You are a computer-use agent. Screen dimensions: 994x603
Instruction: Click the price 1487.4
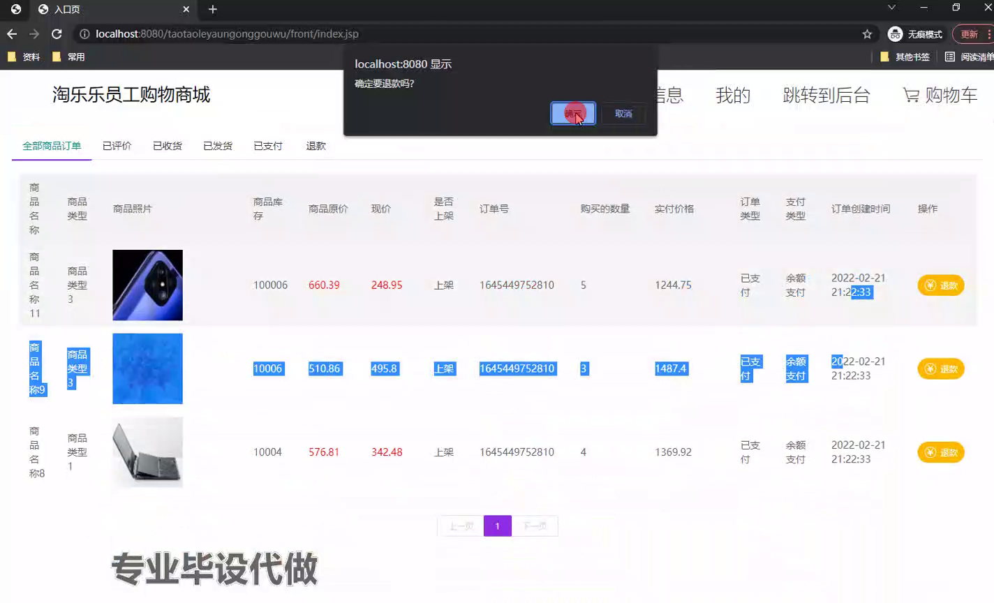[671, 368]
